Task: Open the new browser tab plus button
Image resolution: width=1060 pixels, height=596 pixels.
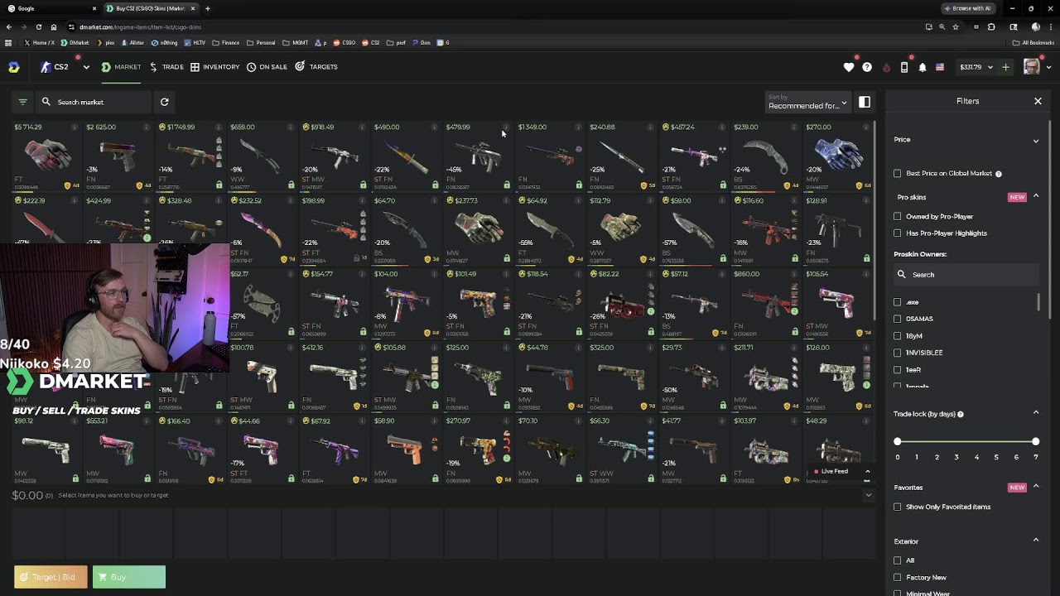Action: tap(207, 8)
